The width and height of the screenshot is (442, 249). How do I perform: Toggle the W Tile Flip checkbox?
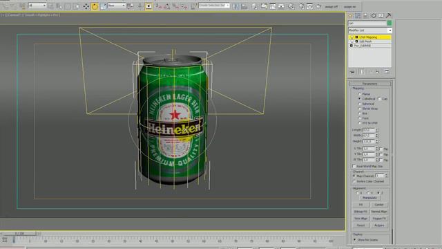tap(381, 160)
